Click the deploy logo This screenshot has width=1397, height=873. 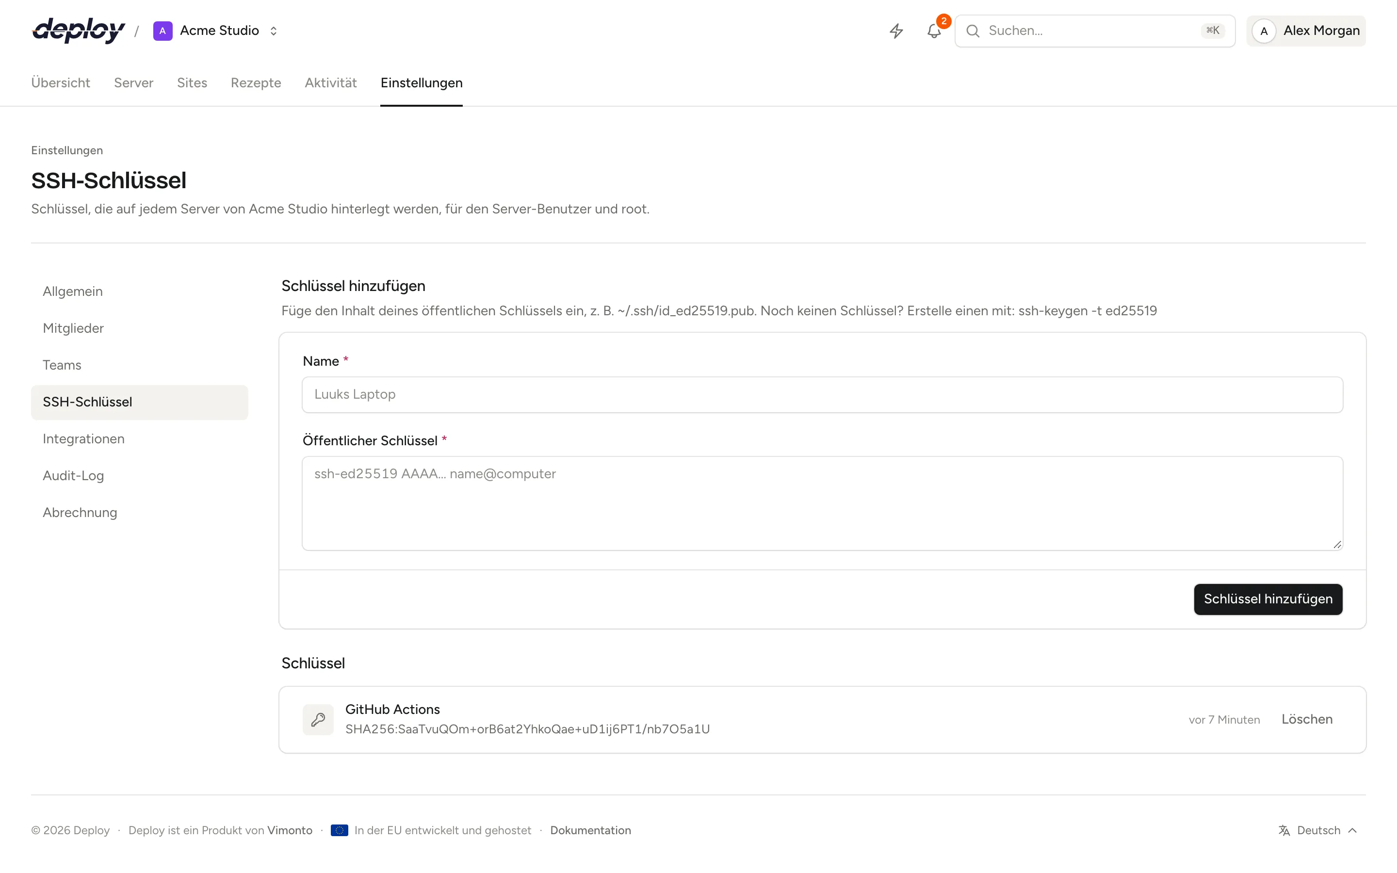tap(78, 31)
